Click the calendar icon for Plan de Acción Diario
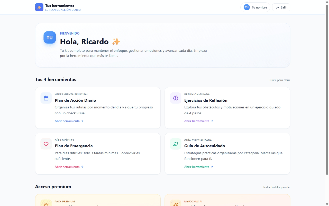The height and width of the screenshot is (206, 329). tap(46, 98)
